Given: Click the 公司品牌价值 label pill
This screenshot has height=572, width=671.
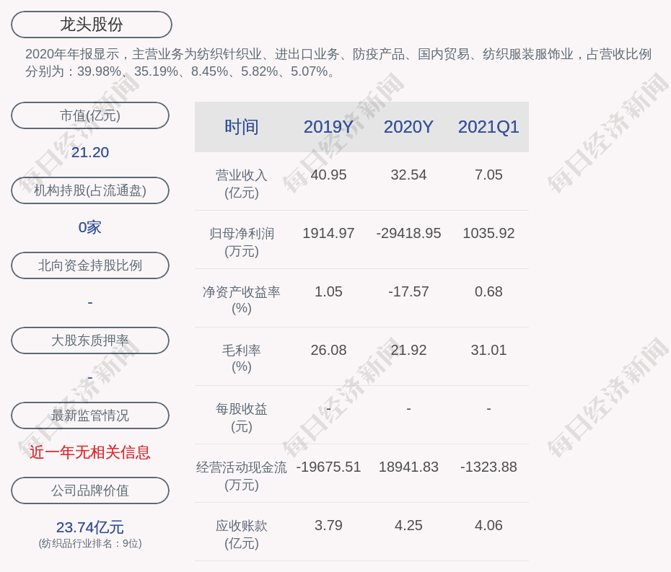Looking at the screenshot, I should [x=90, y=490].
